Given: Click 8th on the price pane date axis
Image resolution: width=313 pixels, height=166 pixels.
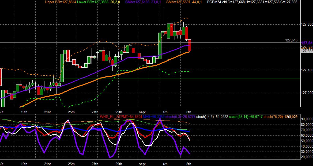Looking at the screenshot, I should pos(189,112).
